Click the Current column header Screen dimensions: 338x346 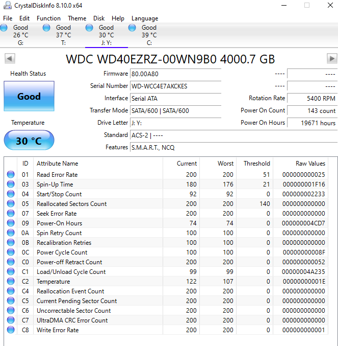click(x=181, y=164)
